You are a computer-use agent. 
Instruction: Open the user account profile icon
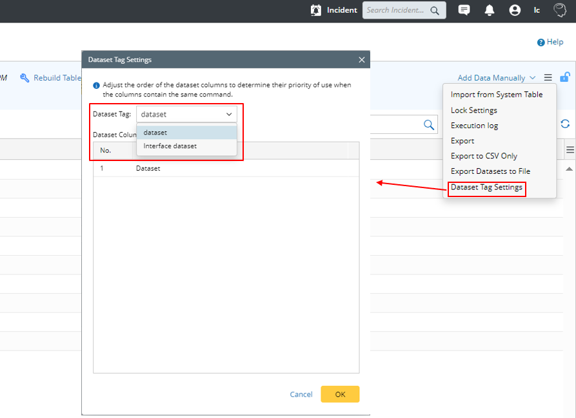pos(515,10)
